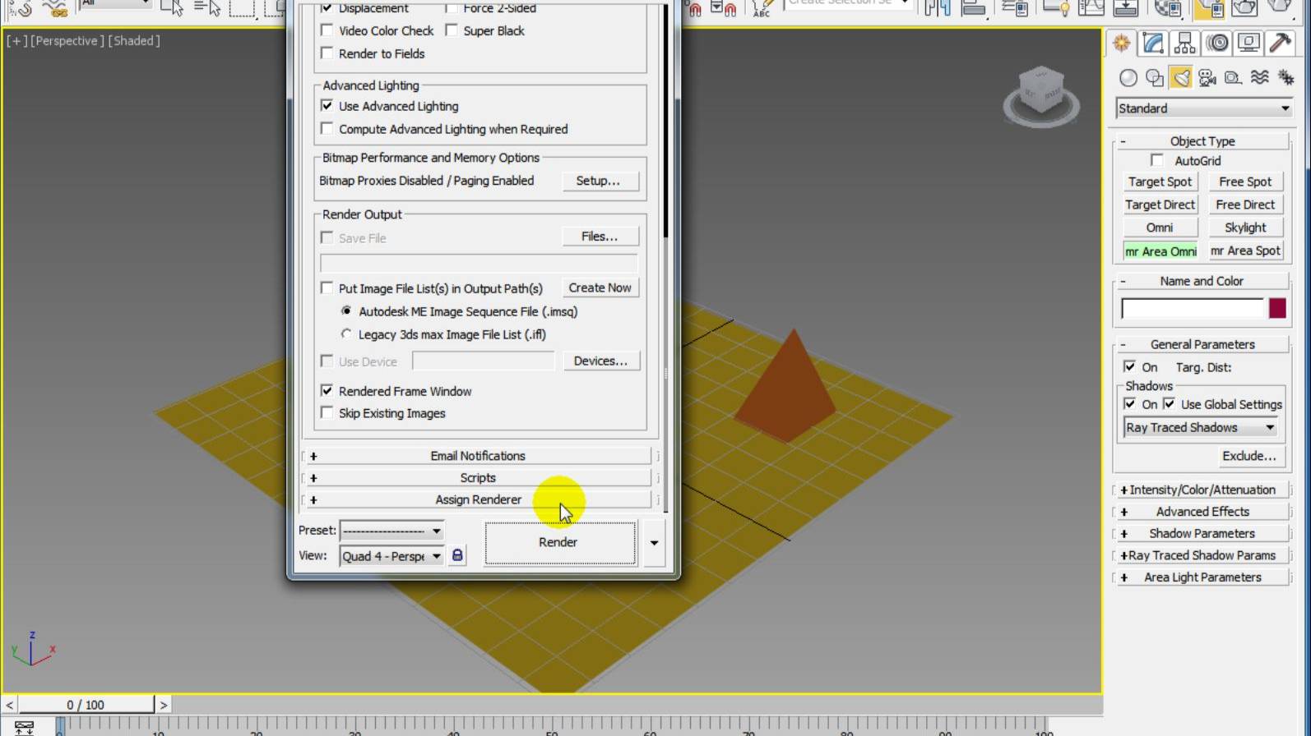Screen dimensions: 1311x736
Task: Enable Put Image File List(s) in Output Path(s)
Action: click(327, 288)
